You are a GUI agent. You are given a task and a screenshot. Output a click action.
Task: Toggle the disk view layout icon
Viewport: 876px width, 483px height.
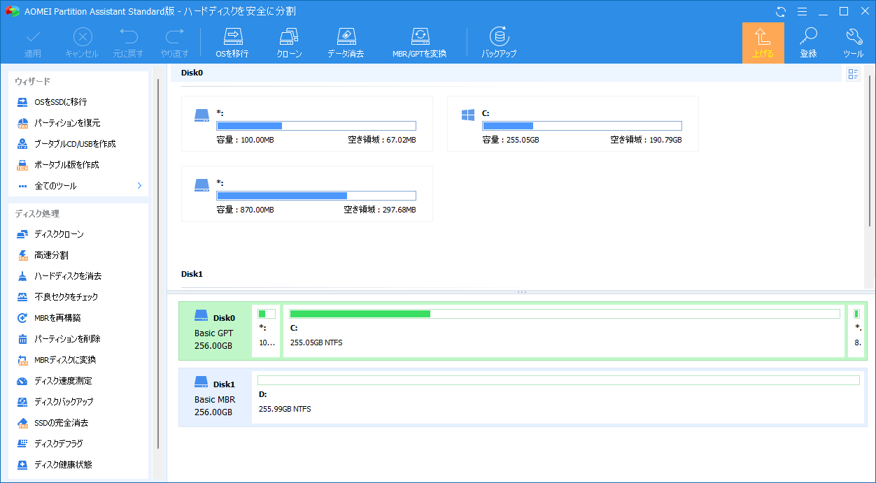tap(853, 75)
